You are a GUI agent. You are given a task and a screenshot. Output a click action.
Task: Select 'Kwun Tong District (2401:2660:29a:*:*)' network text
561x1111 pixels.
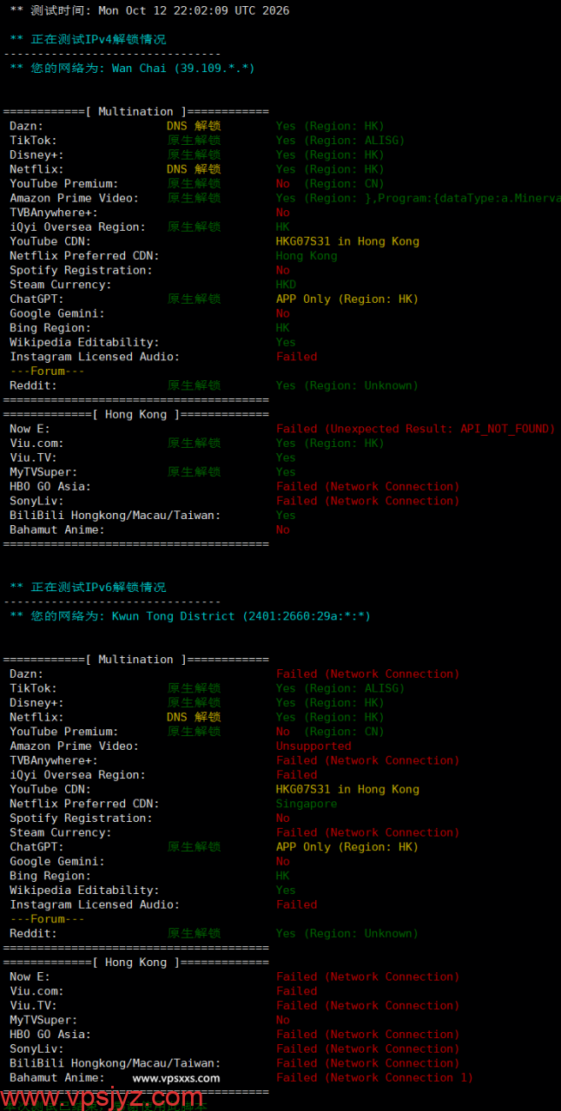tap(241, 616)
